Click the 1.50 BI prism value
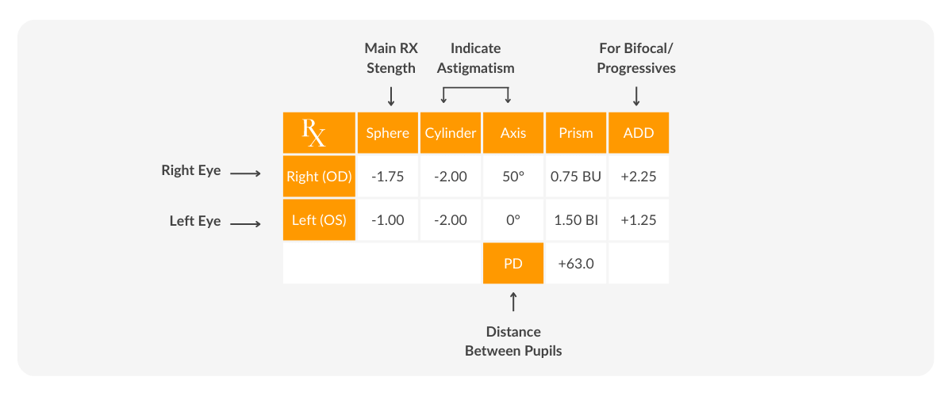The width and height of the screenshot is (952, 396). (x=576, y=220)
